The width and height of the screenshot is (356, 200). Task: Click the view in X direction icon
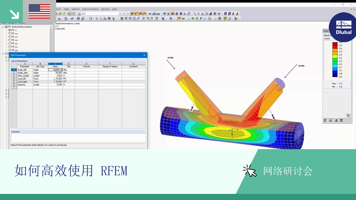click(x=144, y=19)
